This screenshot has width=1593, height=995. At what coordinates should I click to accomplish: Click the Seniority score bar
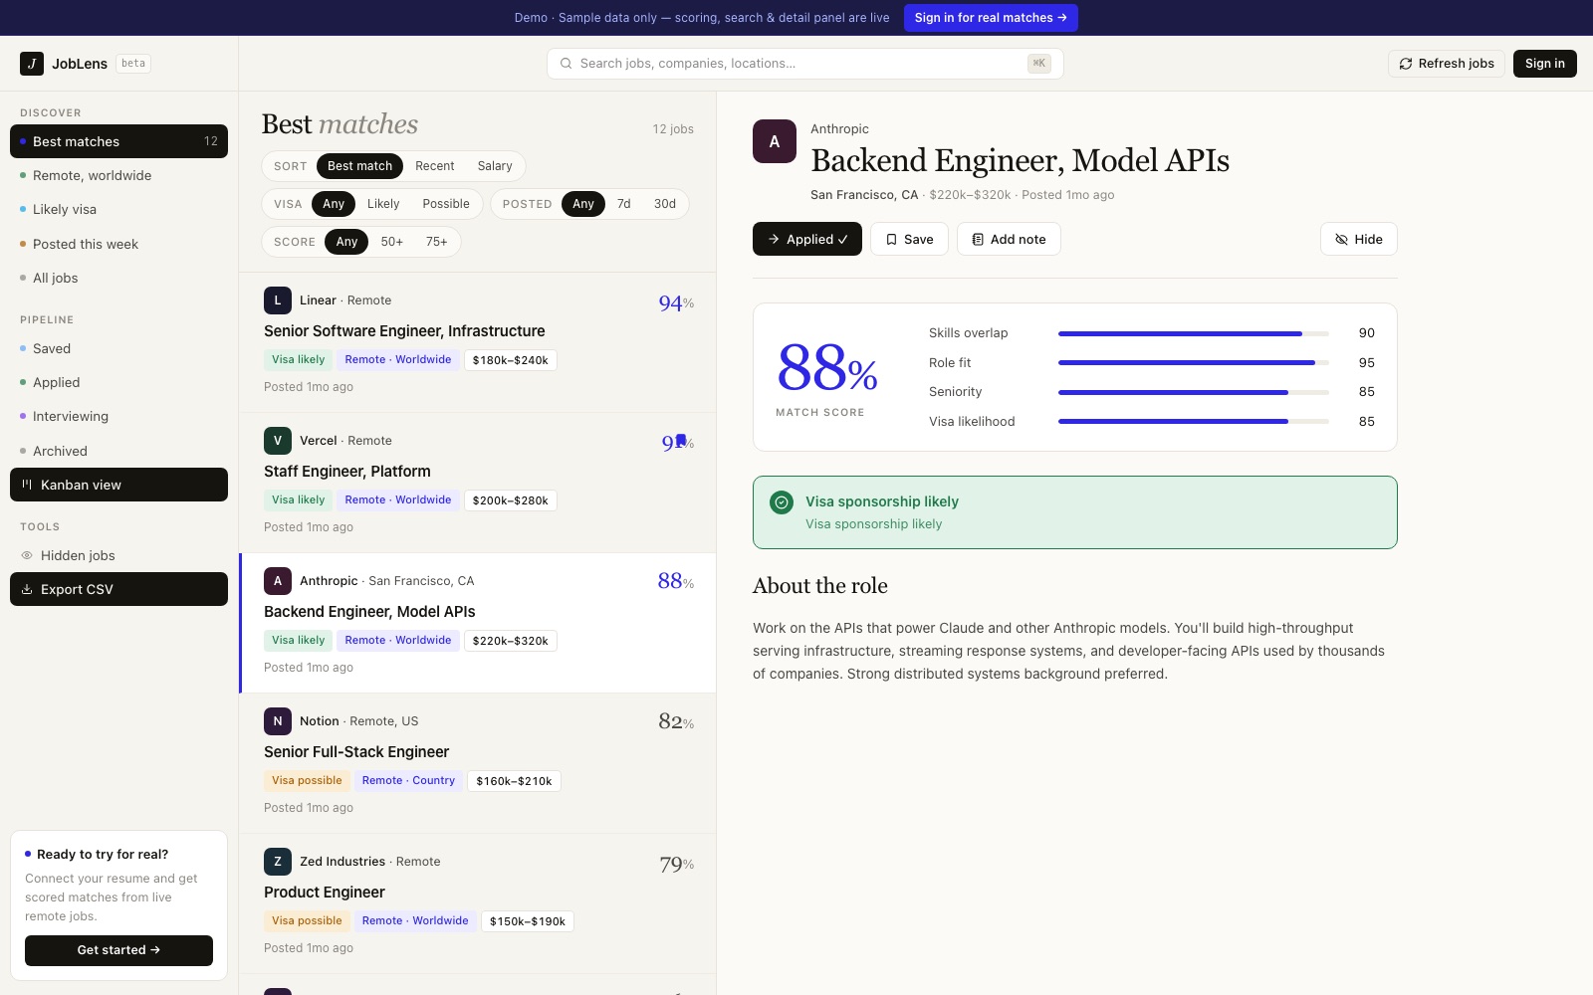coord(1194,392)
